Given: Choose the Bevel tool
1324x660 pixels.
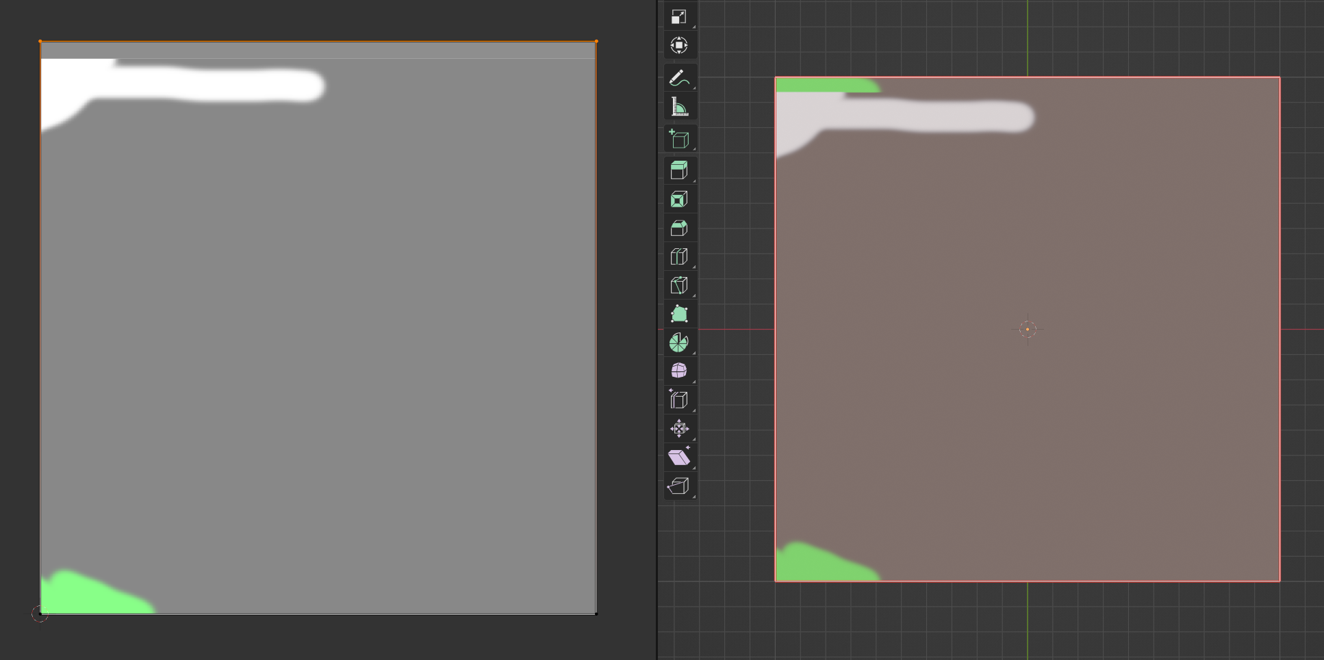Looking at the screenshot, I should (678, 228).
